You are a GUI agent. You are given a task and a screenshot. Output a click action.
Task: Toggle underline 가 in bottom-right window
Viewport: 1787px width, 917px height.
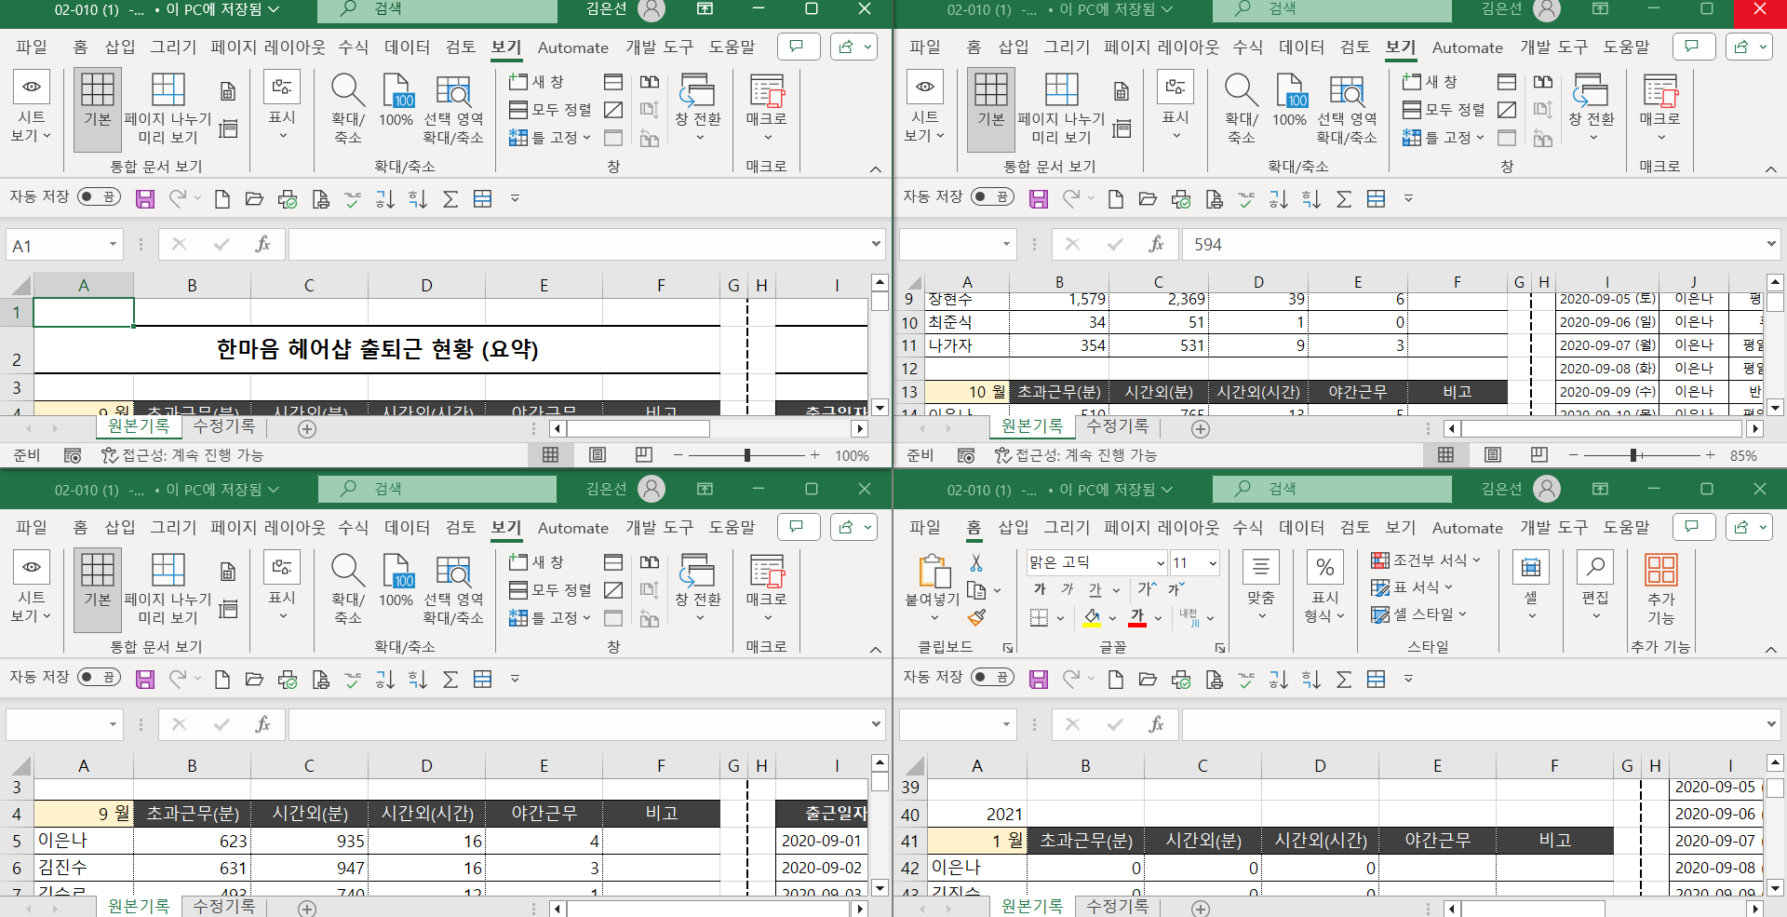click(x=1095, y=589)
